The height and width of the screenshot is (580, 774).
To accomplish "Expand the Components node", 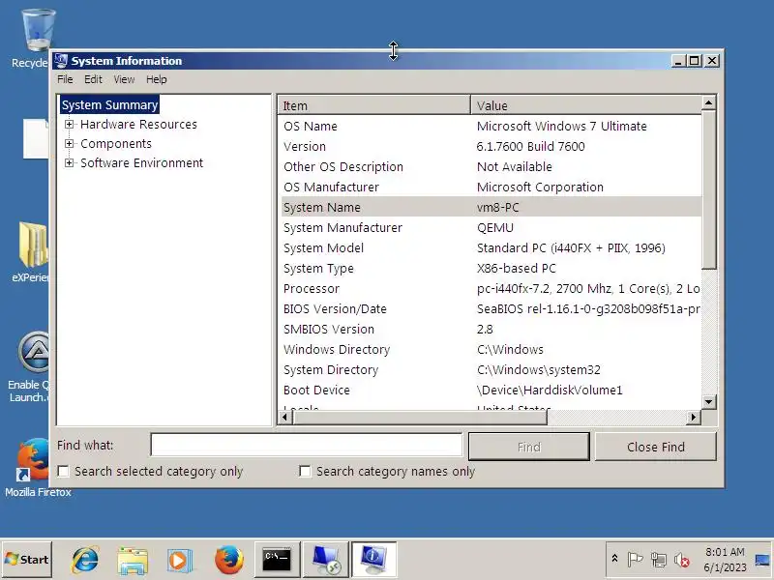I will [x=69, y=143].
